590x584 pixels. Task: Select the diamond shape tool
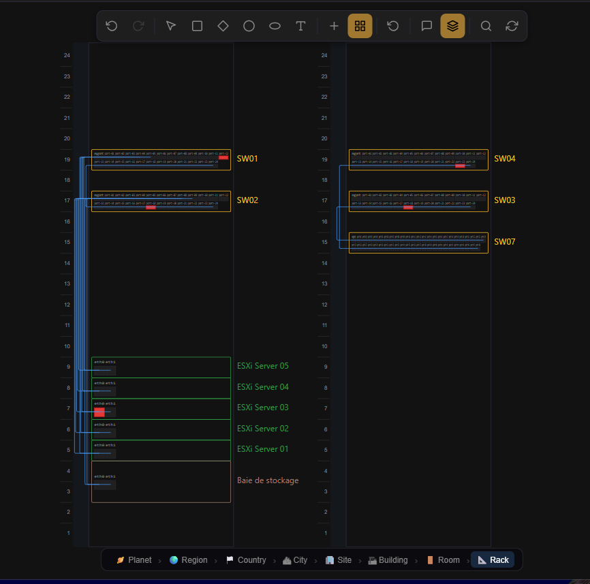223,26
